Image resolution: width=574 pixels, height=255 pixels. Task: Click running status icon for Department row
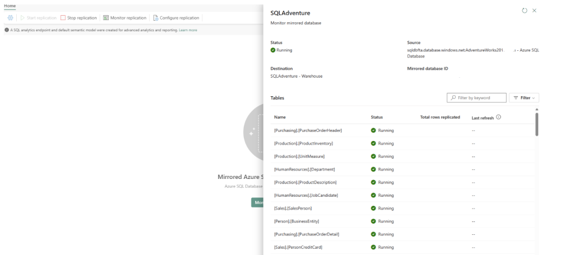pos(373,169)
